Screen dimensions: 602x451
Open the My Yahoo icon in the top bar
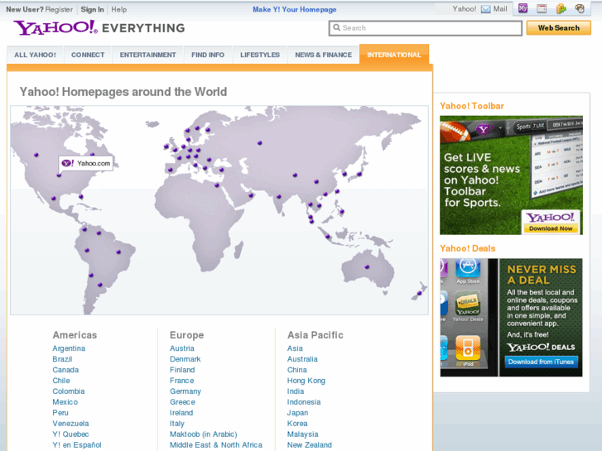point(523,8)
